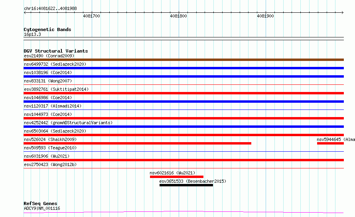Open variant nsv6499732 (Sedlazeck2020) label

pos(55,64)
